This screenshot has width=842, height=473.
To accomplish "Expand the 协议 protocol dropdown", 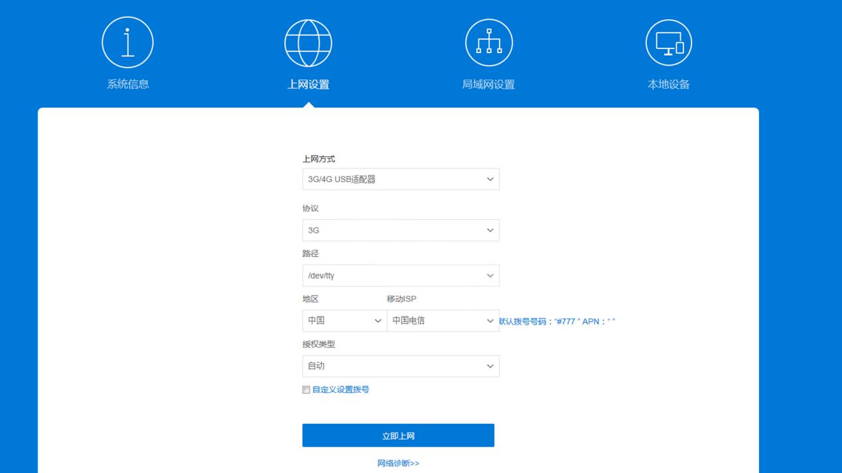I will click(x=401, y=230).
